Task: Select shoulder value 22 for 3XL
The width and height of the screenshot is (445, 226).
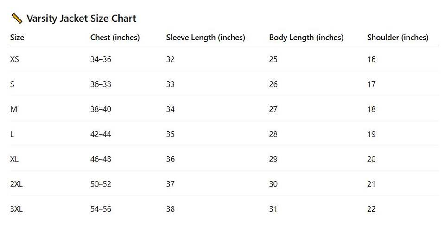Action: point(371,209)
